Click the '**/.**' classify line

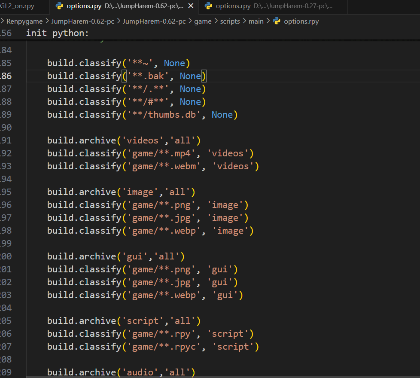pyautogui.click(x=127, y=89)
